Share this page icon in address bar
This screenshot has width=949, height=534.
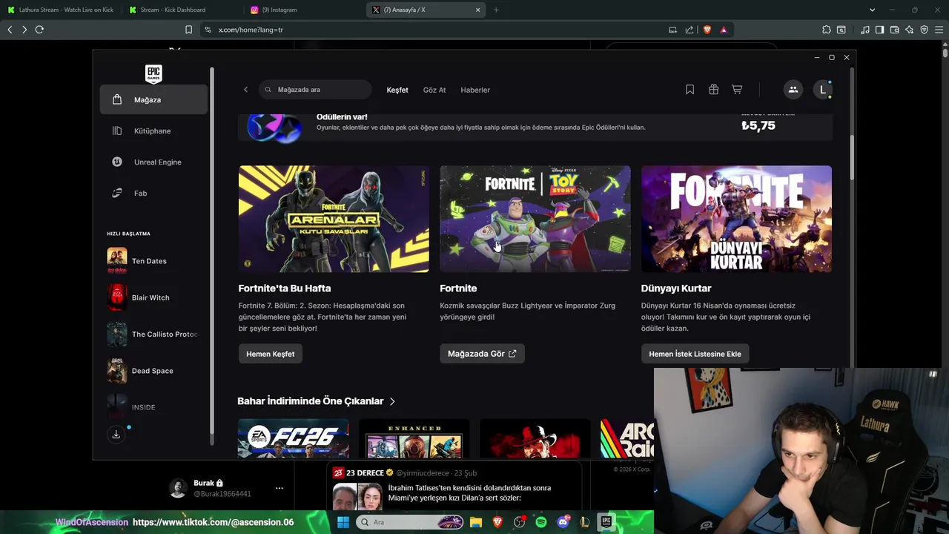click(x=690, y=30)
